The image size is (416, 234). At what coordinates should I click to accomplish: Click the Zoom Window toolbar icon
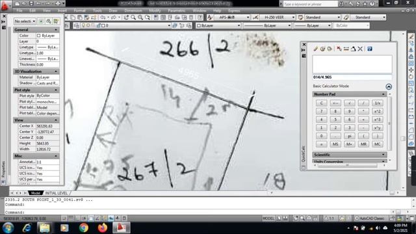[x=140, y=18]
